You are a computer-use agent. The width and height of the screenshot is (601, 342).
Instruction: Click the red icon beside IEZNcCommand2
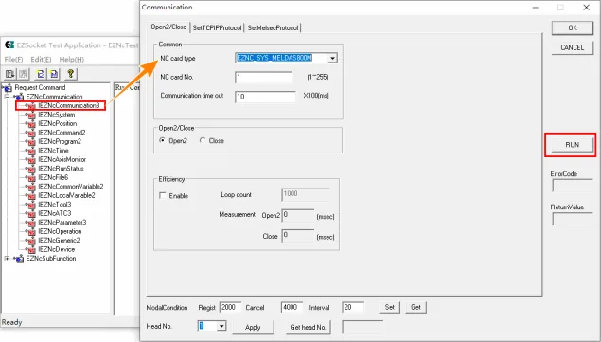click(31, 133)
